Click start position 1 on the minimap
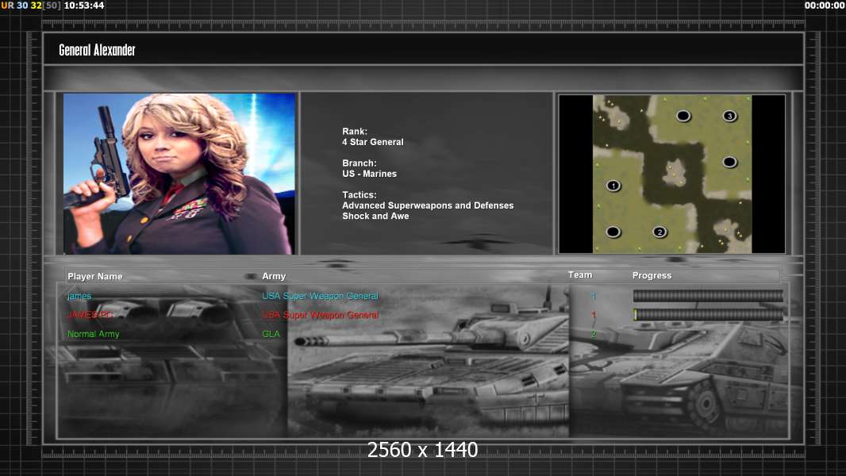846x476 pixels. click(x=613, y=186)
